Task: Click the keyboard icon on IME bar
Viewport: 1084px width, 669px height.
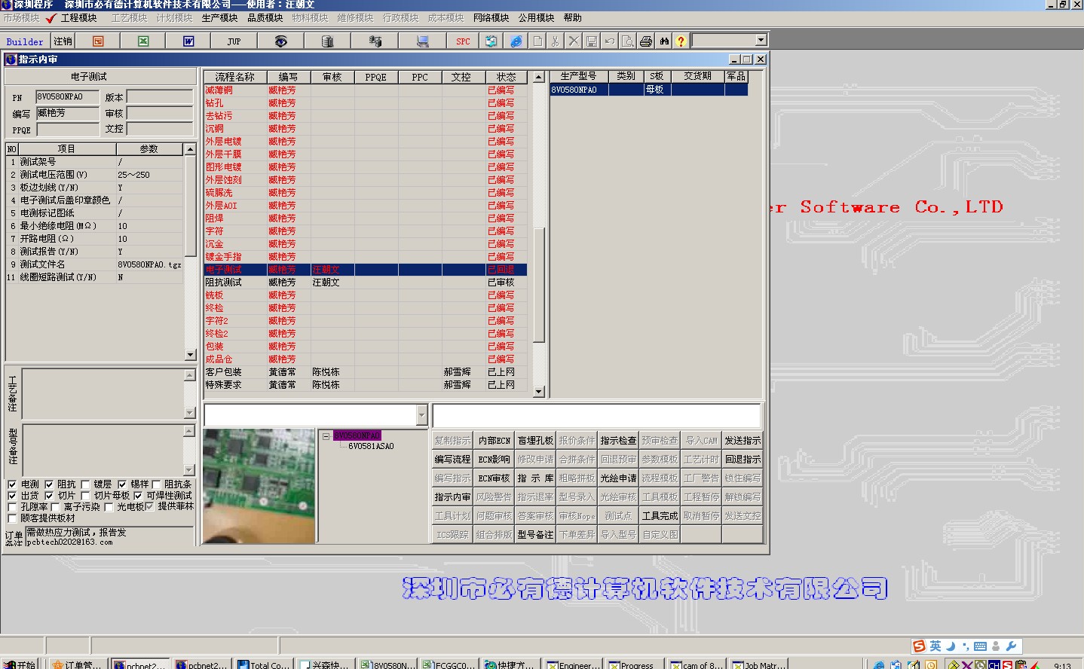Action: coord(980,646)
